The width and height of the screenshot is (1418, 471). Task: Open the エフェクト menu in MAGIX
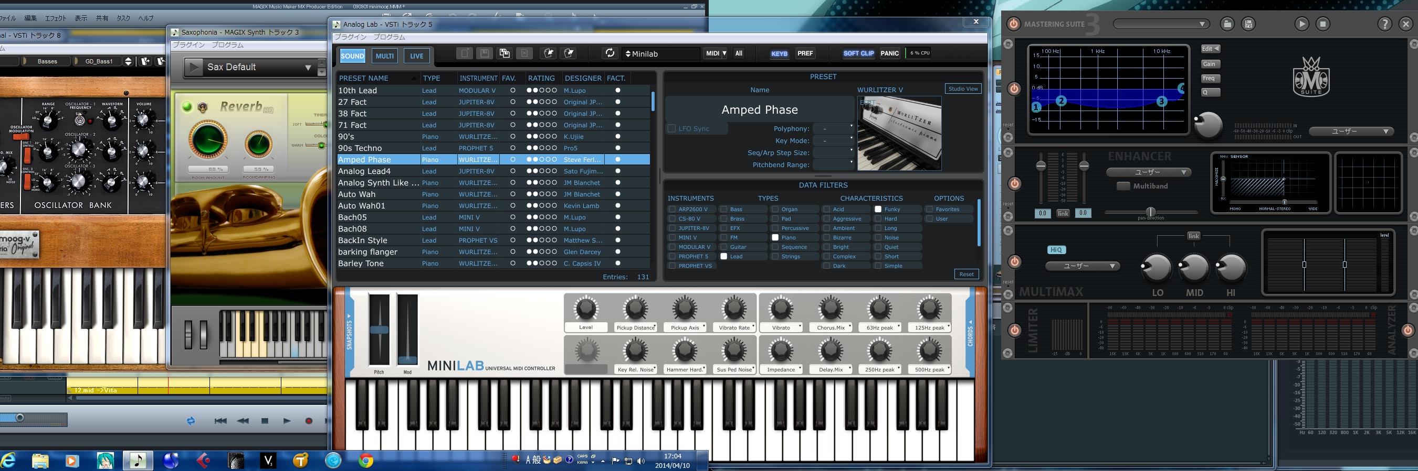coord(56,18)
